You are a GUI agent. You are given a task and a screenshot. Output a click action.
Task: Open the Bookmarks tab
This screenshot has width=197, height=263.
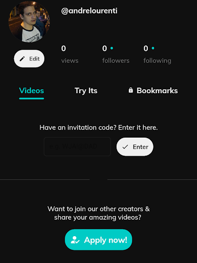[x=153, y=91]
